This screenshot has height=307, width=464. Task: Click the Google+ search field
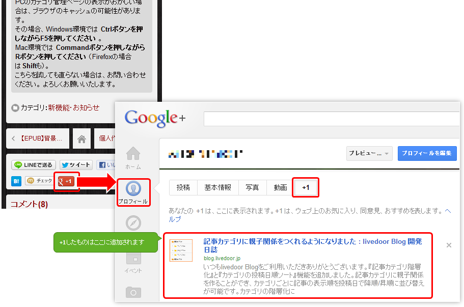point(332,119)
